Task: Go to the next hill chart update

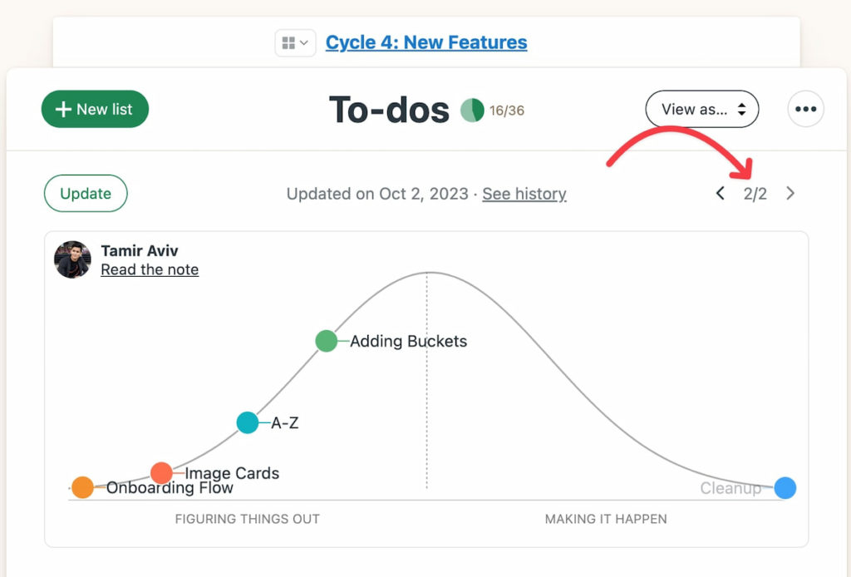Action: [790, 194]
